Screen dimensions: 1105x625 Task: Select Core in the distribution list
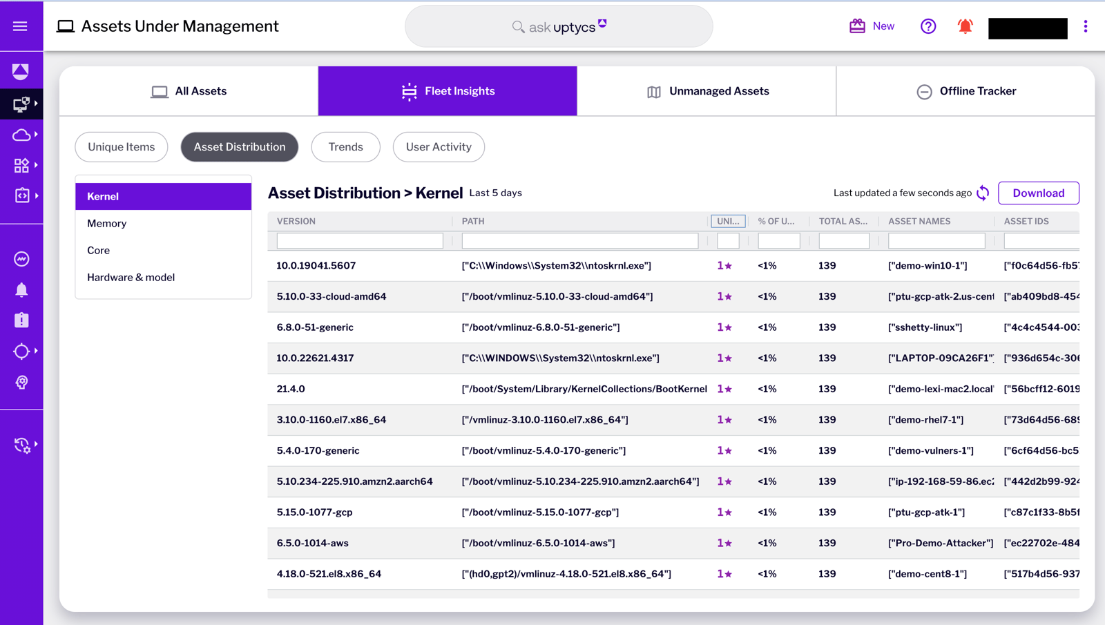164,251
